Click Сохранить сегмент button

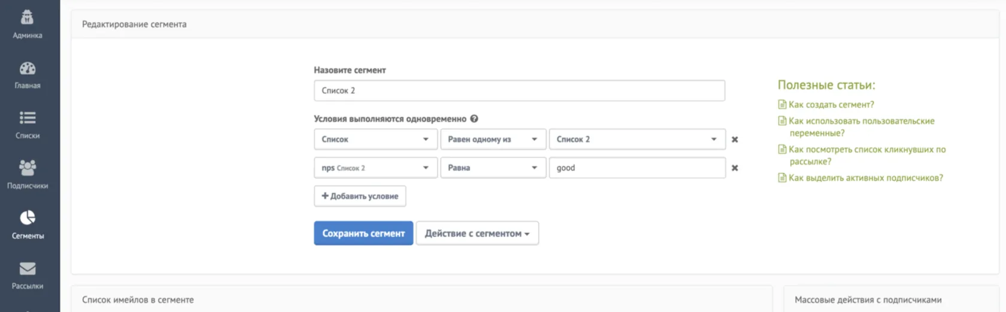(363, 234)
